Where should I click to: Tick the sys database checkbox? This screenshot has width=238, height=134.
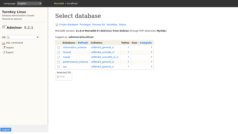point(59,67)
